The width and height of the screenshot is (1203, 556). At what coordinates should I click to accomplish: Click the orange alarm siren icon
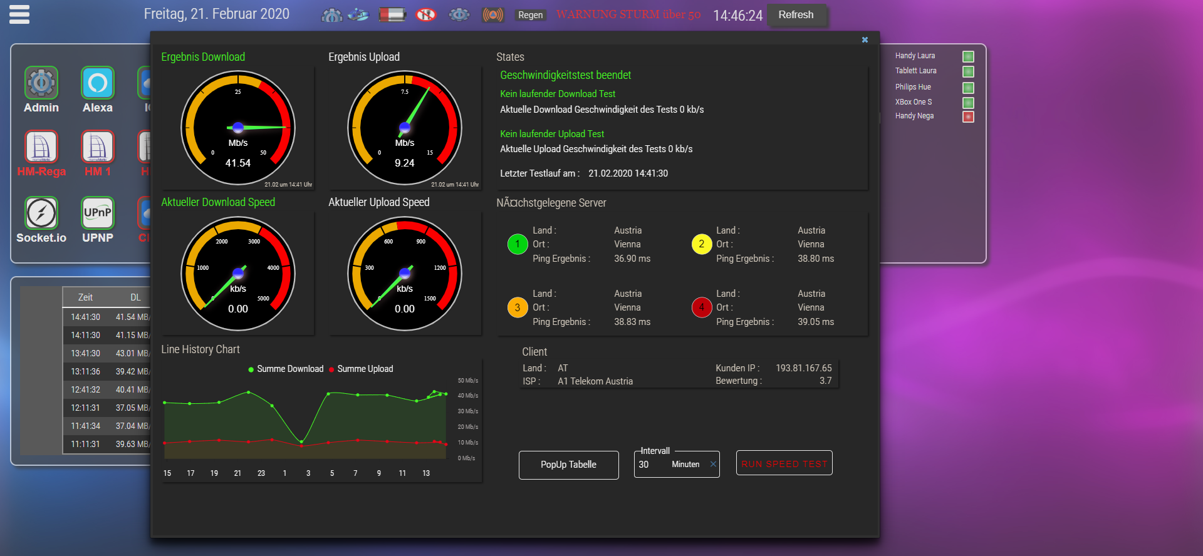click(x=492, y=14)
